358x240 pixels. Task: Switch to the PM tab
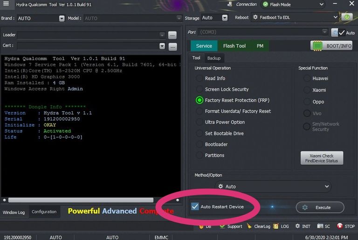click(260, 46)
